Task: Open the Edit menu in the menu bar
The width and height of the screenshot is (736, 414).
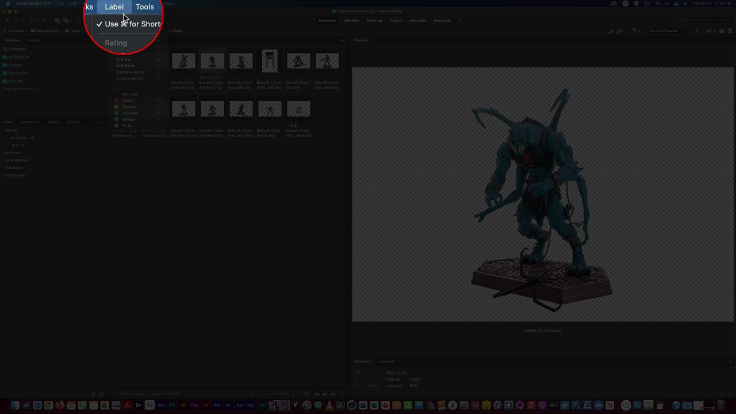Action: (x=73, y=3)
